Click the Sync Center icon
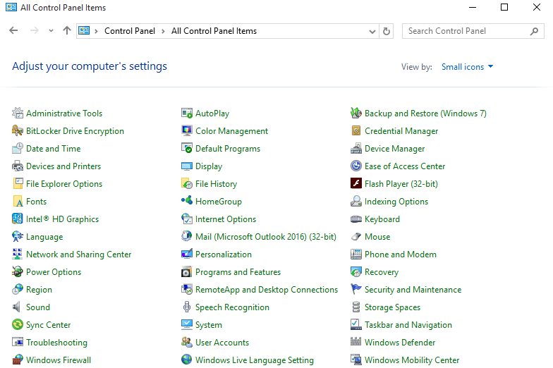Image resolution: width=553 pixels, height=368 pixels. point(17,324)
